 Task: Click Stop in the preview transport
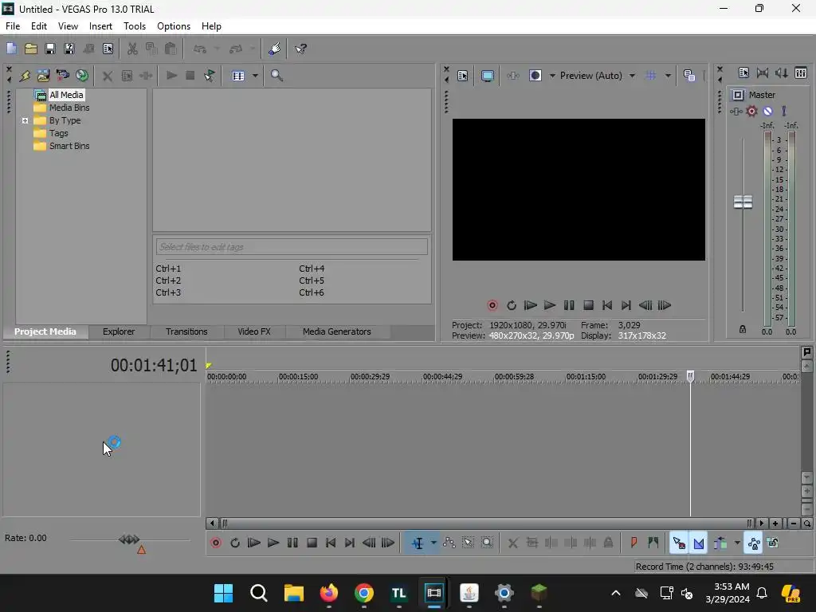pos(588,305)
